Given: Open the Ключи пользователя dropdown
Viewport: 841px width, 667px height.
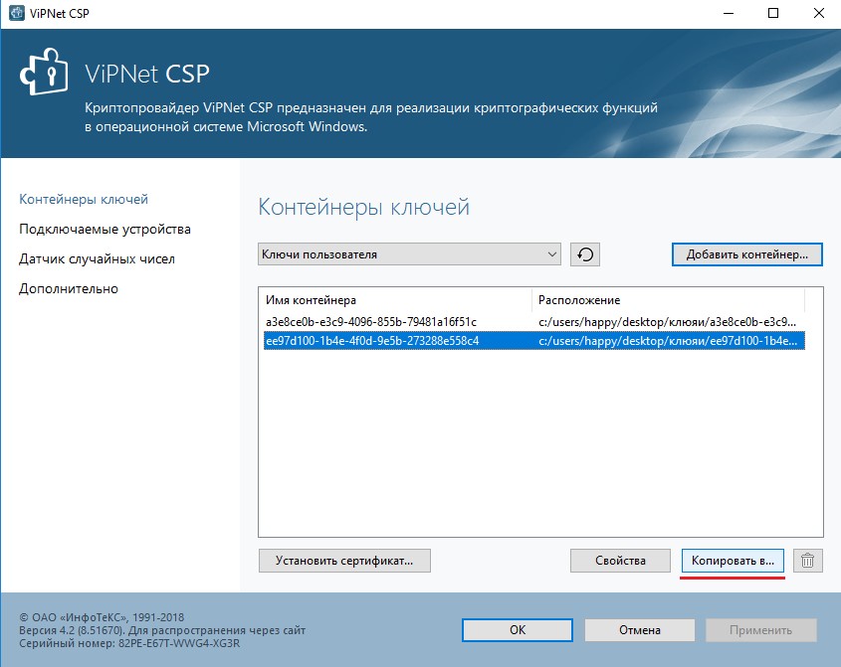Looking at the screenshot, I should click(x=409, y=254).
